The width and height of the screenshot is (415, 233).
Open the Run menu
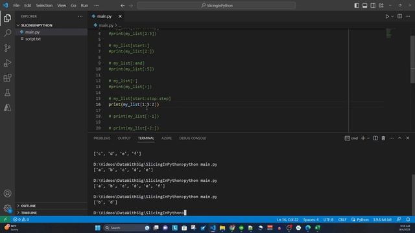pyautogui.click(x=84, y=6)
